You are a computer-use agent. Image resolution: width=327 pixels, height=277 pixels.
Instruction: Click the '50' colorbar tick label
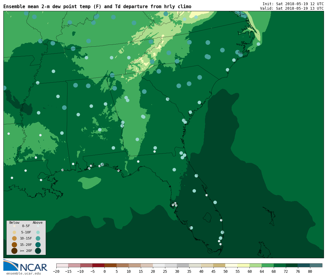click(x=226, y=272)
